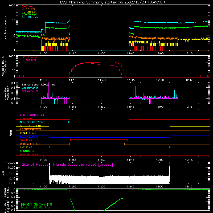213x213 pixels.
Task: Click 'Energy band: 12-25 keV' annotation
Action: [x=39, y=85]
